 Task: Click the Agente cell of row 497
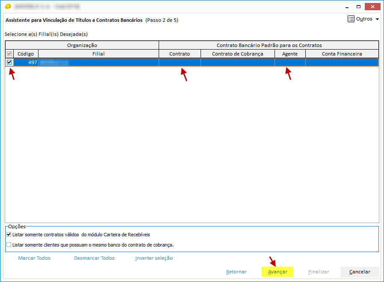coord(290,62)
